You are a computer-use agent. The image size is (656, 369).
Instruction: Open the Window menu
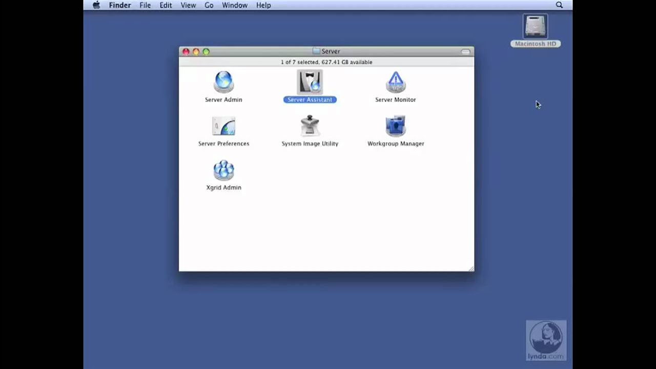235,5
